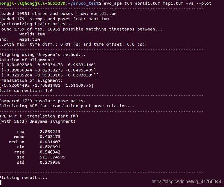
Task: Click the sse value 513.574595
Action: pos(53,157)
